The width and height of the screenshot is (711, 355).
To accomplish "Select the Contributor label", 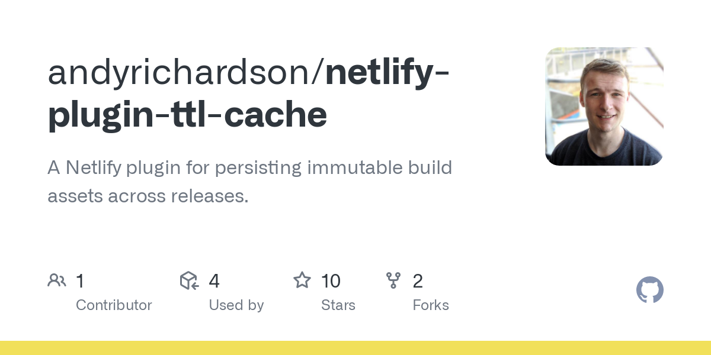I will coord(114,305).
